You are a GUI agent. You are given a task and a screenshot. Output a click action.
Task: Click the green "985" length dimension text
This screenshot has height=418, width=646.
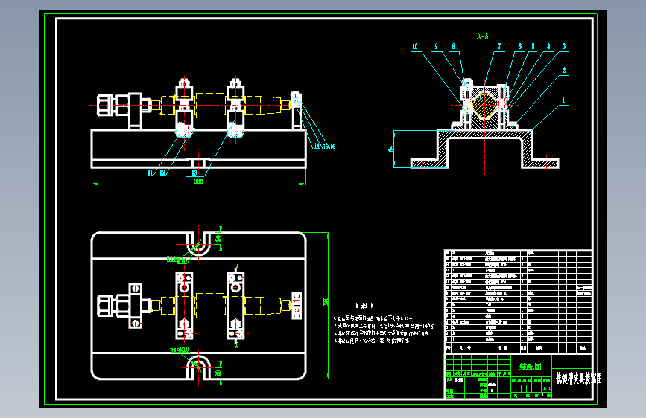(x=199, y=181)
